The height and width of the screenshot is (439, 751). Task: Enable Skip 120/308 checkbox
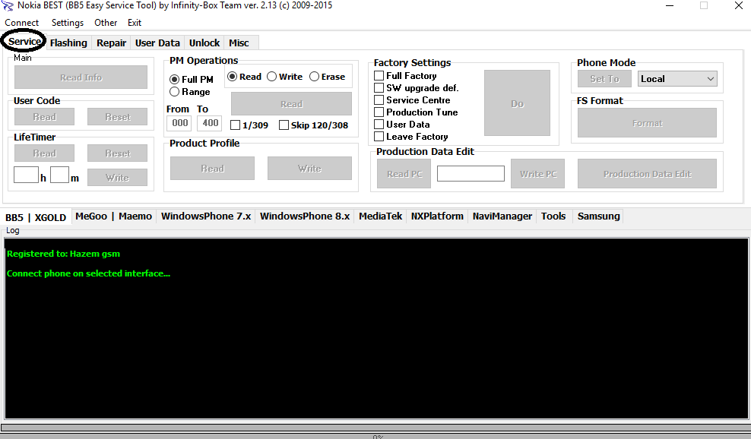pos(313,125)
